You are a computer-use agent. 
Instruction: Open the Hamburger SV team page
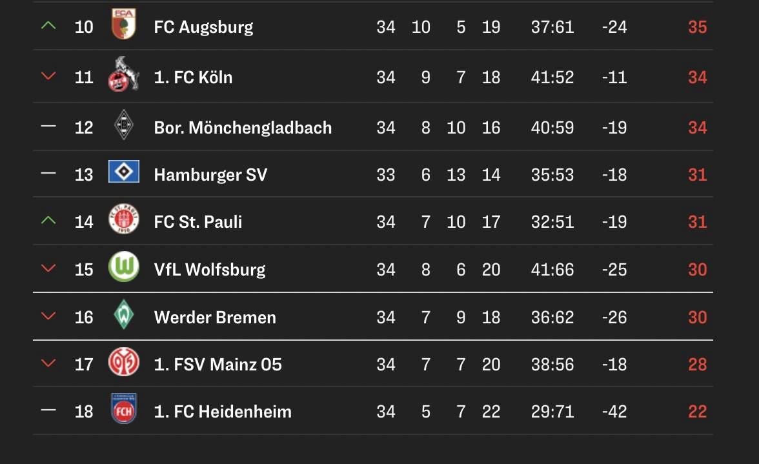(210, 175)
